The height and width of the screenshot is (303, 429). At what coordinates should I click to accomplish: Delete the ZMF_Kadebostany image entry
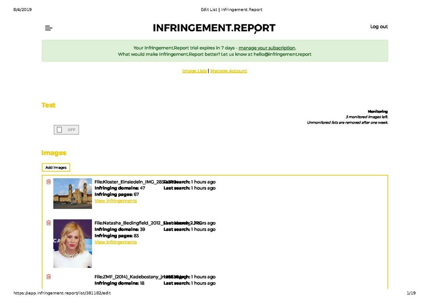(49, 276)
